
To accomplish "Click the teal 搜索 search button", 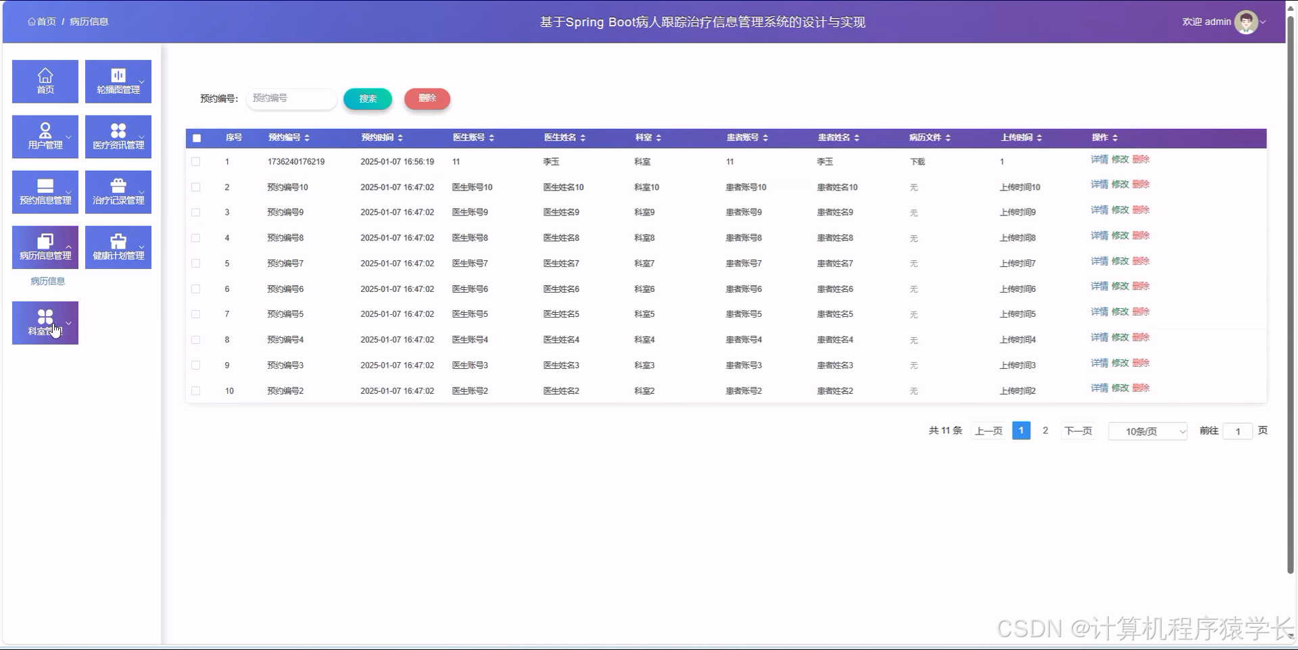I will [x=367, y=99].
